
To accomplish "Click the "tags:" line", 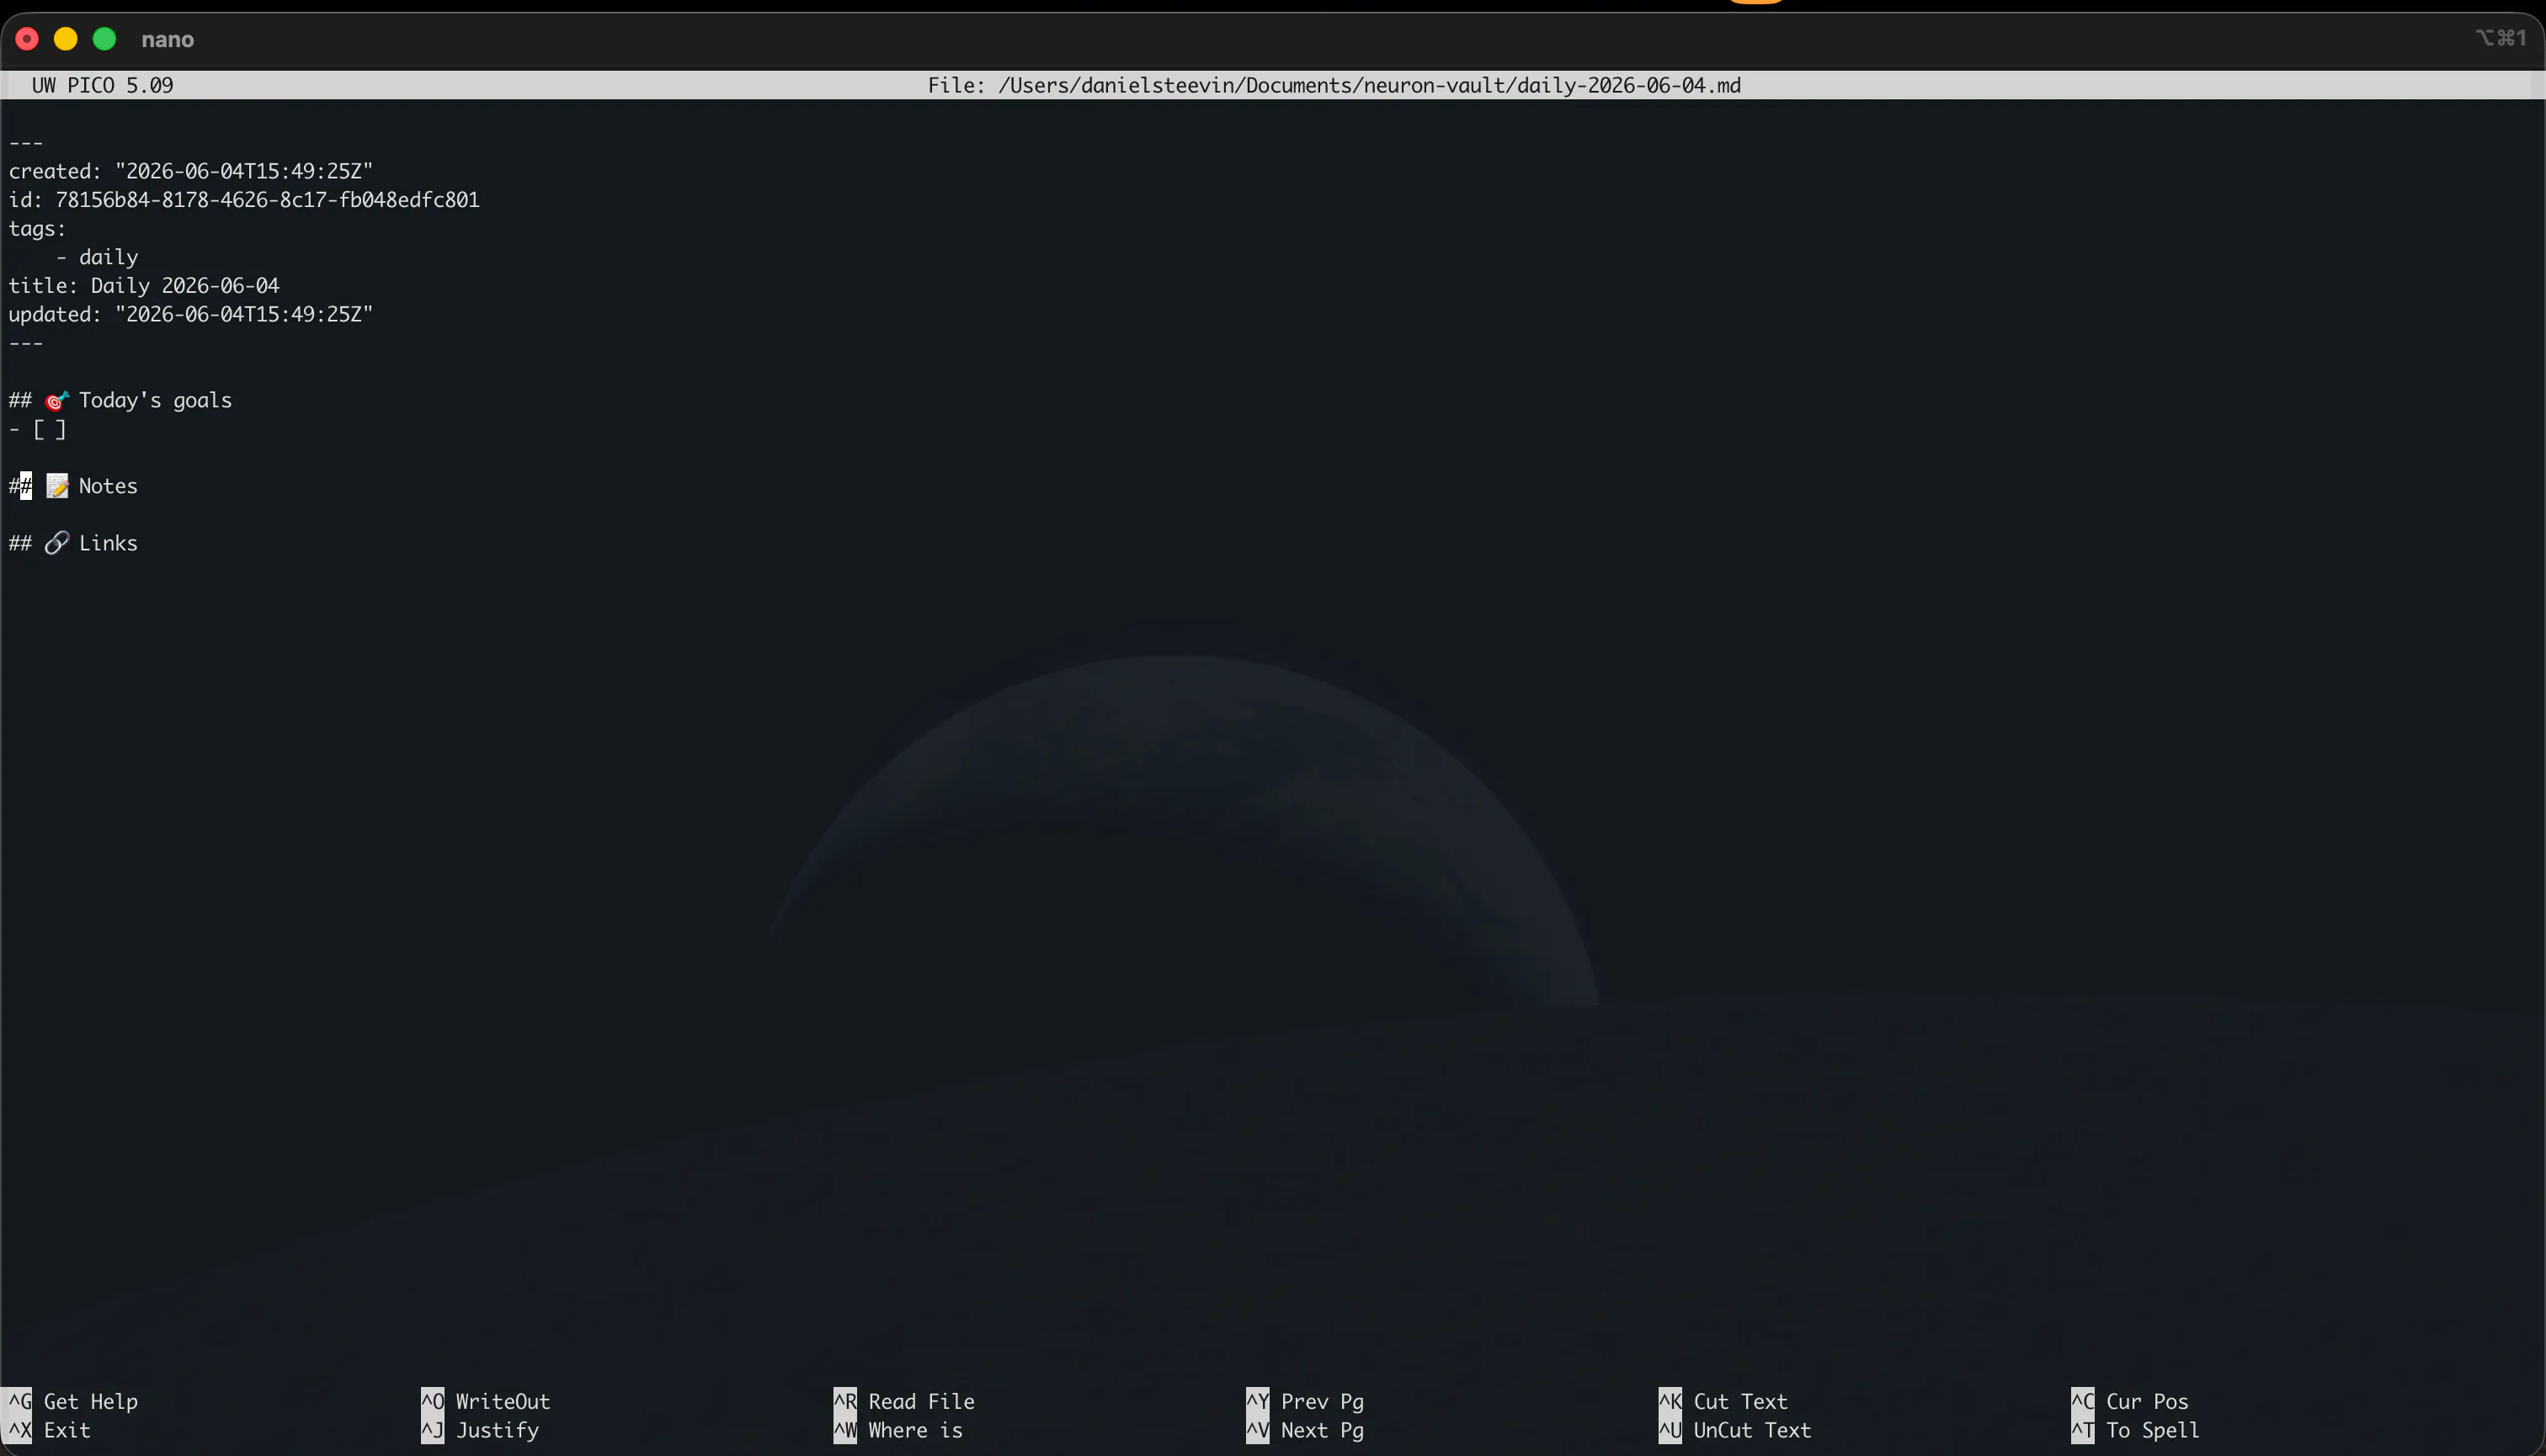I will point(38,229).
